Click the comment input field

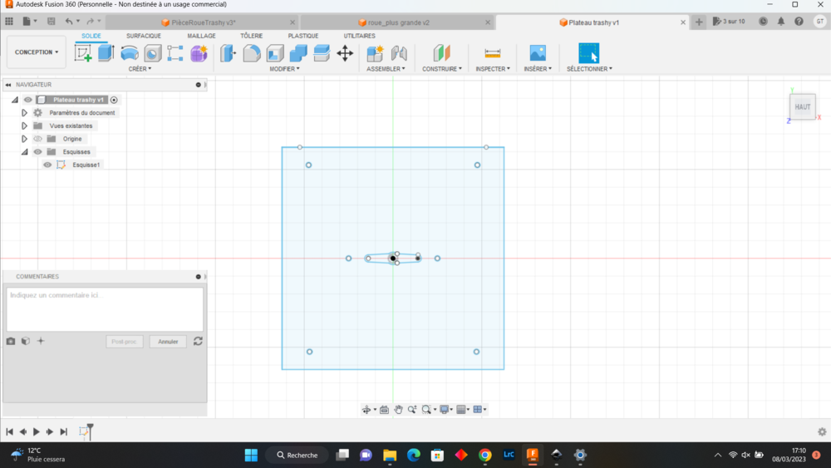[105, 309]
